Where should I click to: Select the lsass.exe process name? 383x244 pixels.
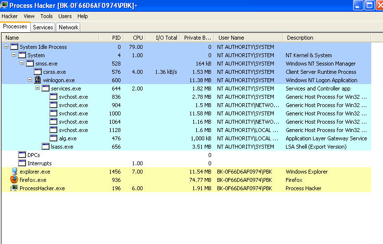click(x=62, y=147)
